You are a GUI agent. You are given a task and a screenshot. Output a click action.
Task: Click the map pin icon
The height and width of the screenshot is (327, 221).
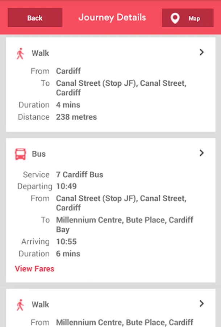(175, 18)
